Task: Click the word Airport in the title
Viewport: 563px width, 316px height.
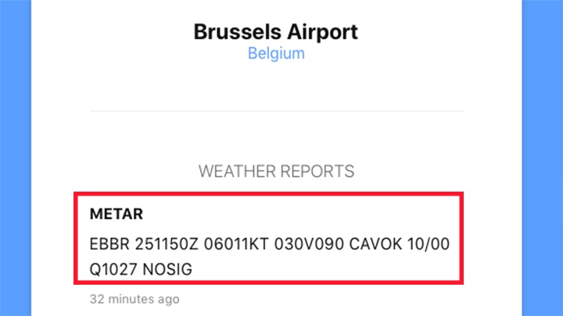Action: [322, 32]
